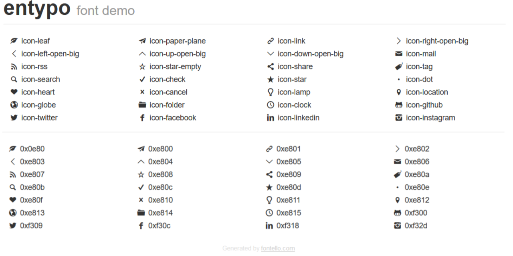The height and width of the screenshot is (256, 513).
Task: Click the RSS feed icon beside icon-rss
Action: [x=14, y=67]
